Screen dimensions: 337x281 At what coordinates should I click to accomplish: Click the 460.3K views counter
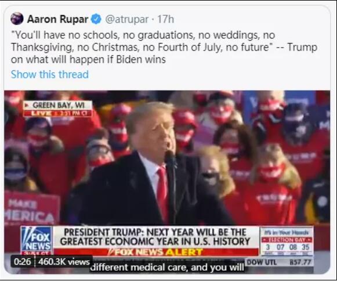[64, 262]
